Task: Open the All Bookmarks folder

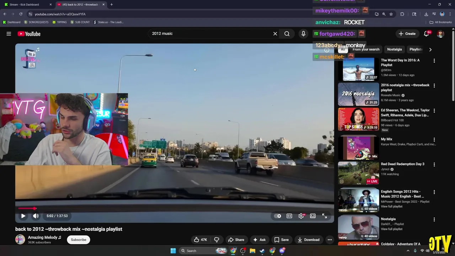Action: [x=441, y=22]
